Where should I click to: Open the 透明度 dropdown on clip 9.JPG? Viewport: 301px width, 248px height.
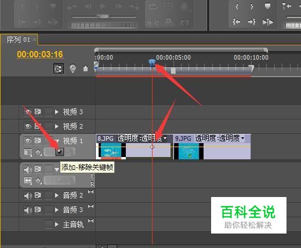pyautogui.click(x=242, y=138)
